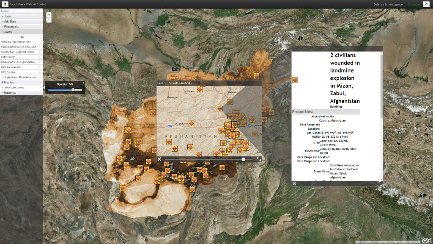Click the IED marker icon inside details popup
The image size is (433, 244).
(x=295, y=80)
